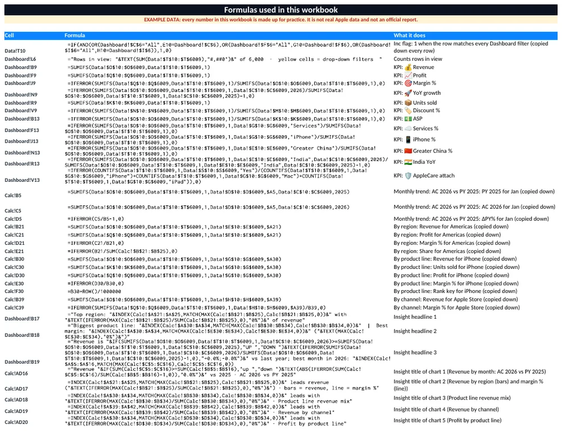This screenshot has width=562, height=431.
Task: Click the cell reference "Calc!D5"
Action: point(13,219)
